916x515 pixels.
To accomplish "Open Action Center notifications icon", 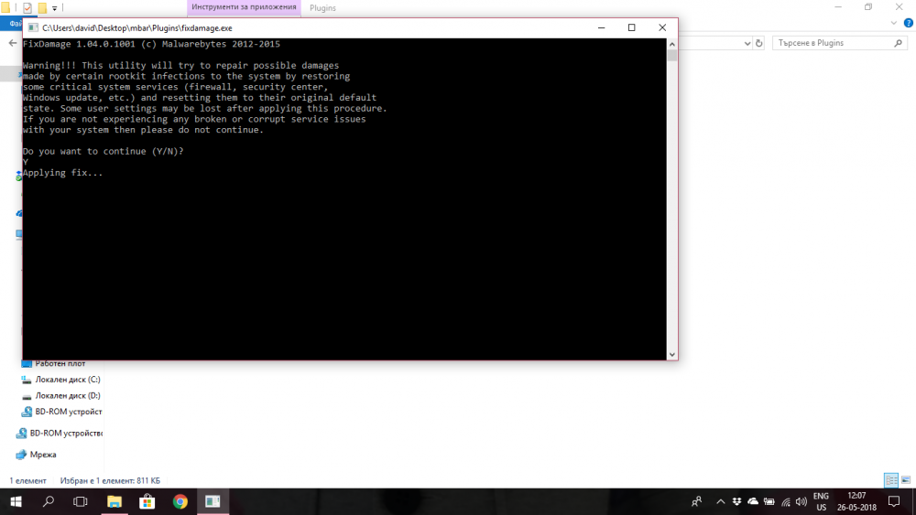I will tap(894, 501).
